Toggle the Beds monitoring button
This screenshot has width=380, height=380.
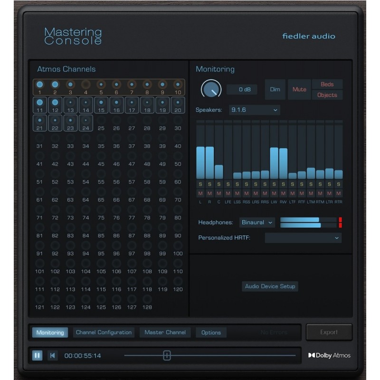(328, 84)
